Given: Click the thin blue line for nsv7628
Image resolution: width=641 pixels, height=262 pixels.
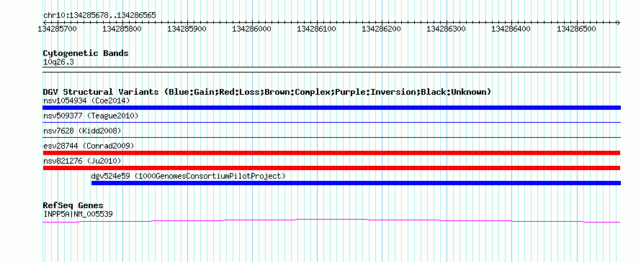Looking at the screenshot, I should click(x=331, y=137).
